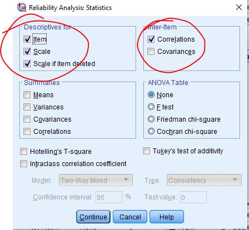Disable Inter-Item Correlations checkbox
This screenshot has height=230, width=249.
click(x=151, y=39)
